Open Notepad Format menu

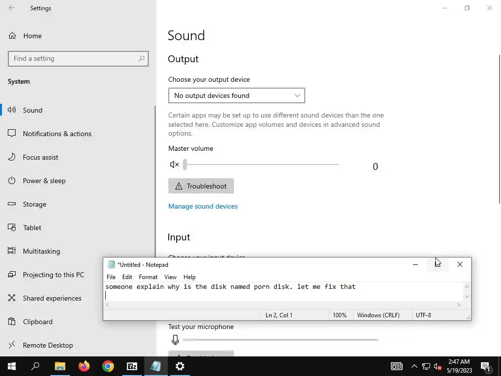coord(148,277)
